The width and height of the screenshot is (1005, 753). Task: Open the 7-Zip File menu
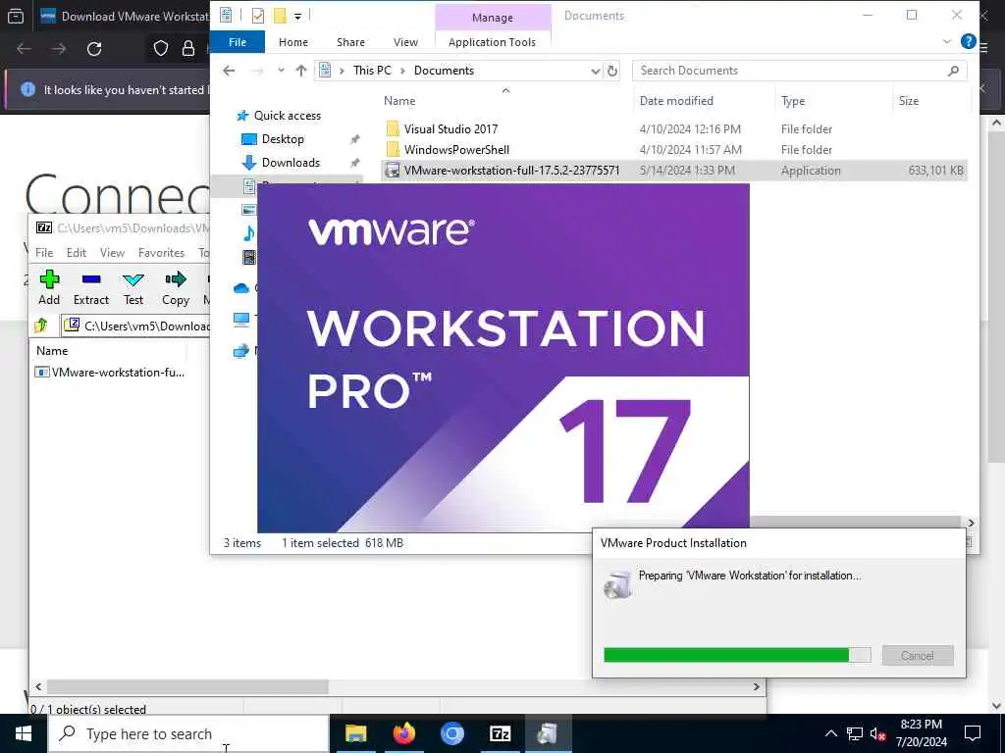[x=44, y=252]
